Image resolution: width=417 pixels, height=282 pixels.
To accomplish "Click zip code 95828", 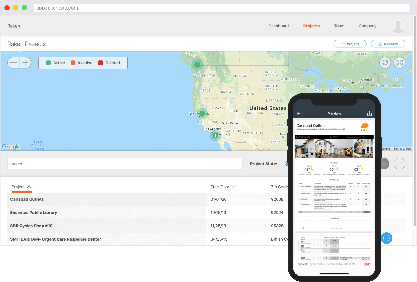I will point(277,226).
